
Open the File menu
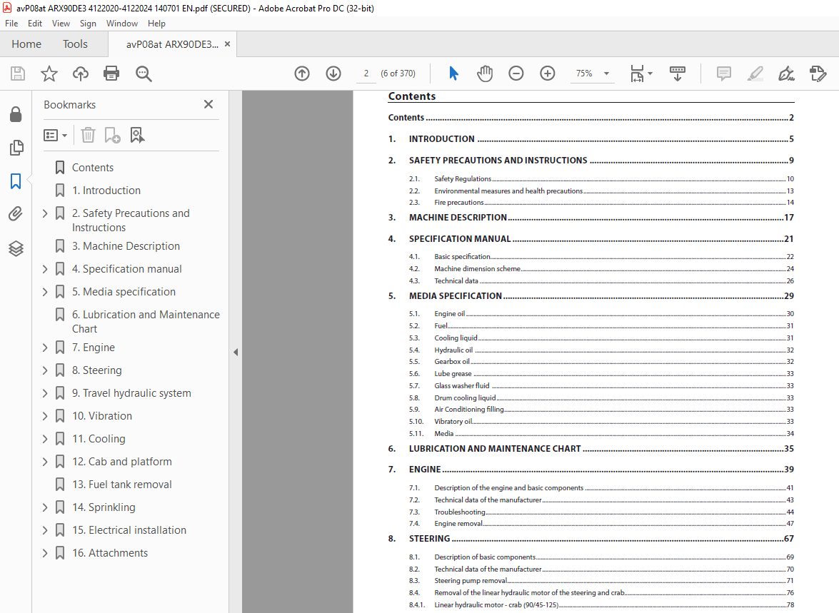pyautogui.click(x=11, y=24)
